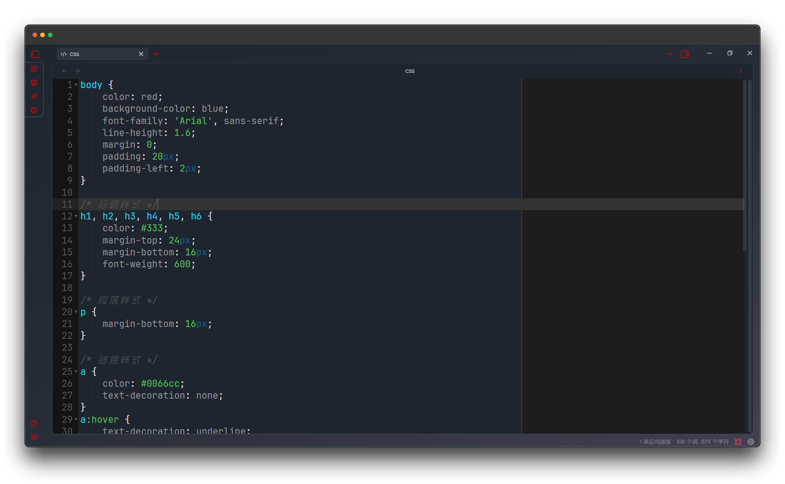
Task: Collapse the body rule fold arrow
Action: click(76, 85)
